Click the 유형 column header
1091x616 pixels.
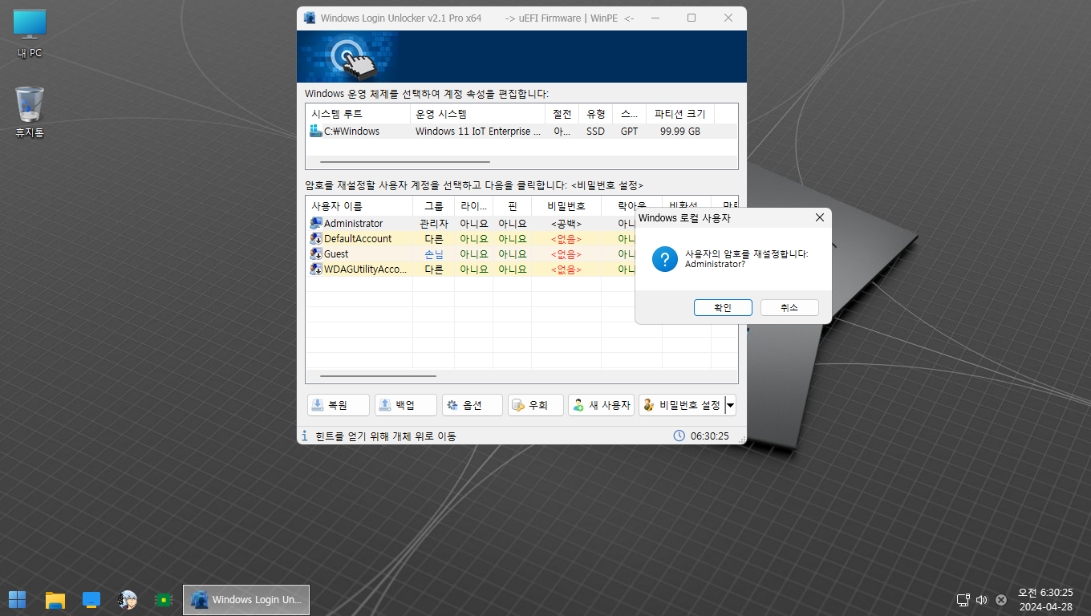595,113
